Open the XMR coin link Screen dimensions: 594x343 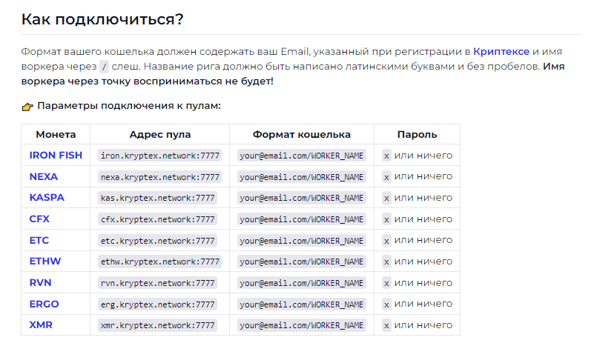(x=41, y=324)
